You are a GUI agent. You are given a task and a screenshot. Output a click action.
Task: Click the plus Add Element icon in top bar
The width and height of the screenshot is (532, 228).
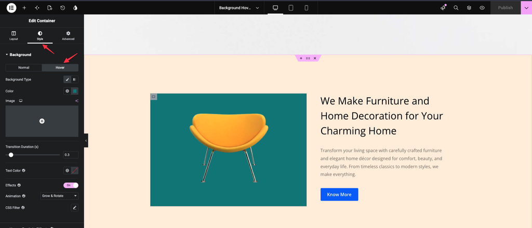pyautogui.click(x=24, y=7)
